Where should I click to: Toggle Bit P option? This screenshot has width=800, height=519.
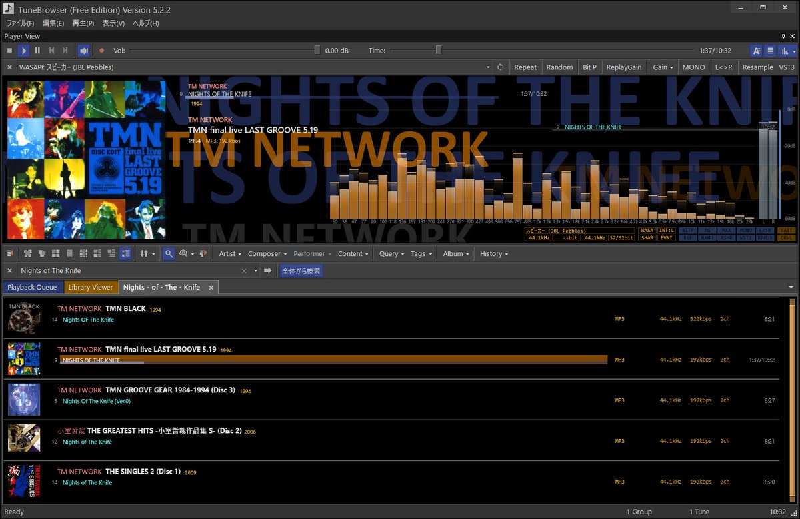(x=589, y=67)
